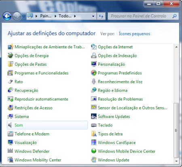
Task: Expand the arrow before Pain... breadcrumb
Action: (36, 16)
